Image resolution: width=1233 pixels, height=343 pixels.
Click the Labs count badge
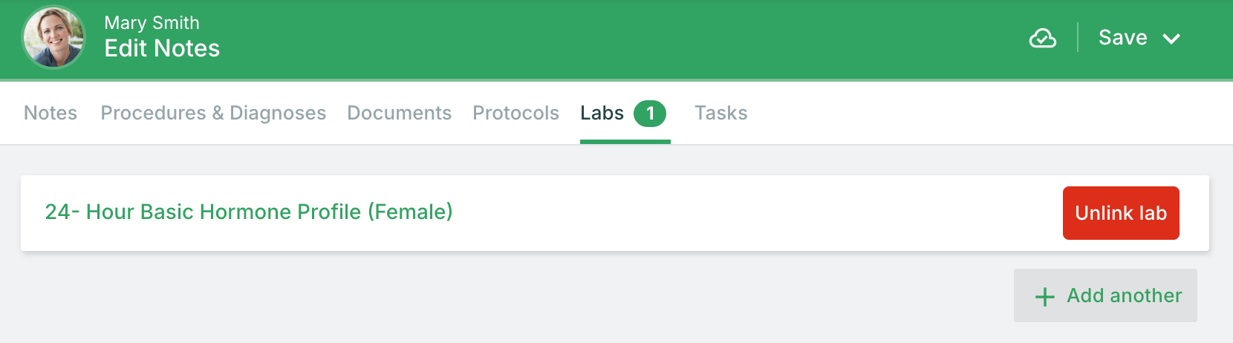(650, 114)
